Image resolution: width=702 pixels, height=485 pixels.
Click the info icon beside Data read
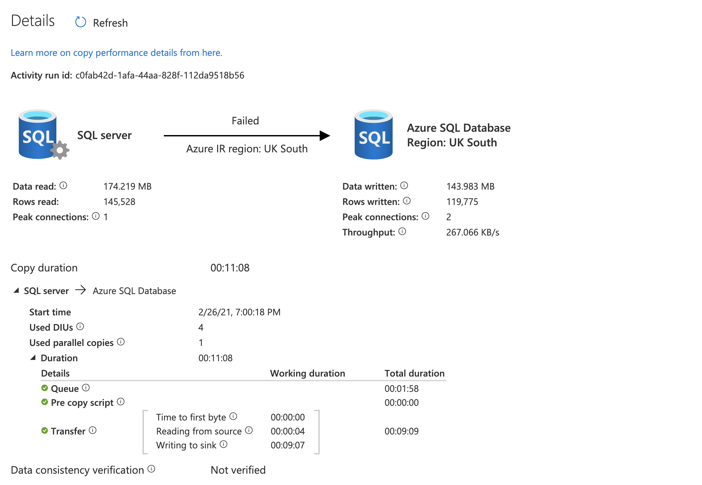[x=63, y=186]
